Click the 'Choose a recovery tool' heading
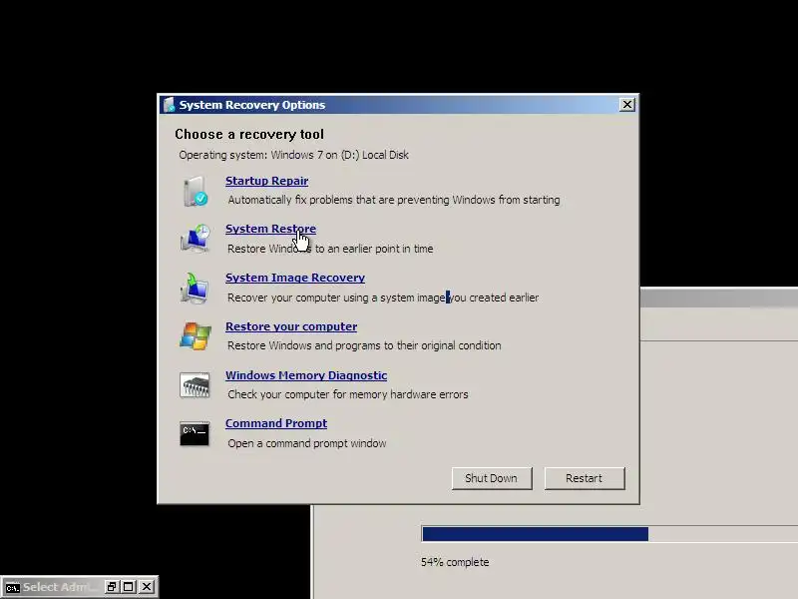This screenshot has width=798, height=599. (249, 134)
